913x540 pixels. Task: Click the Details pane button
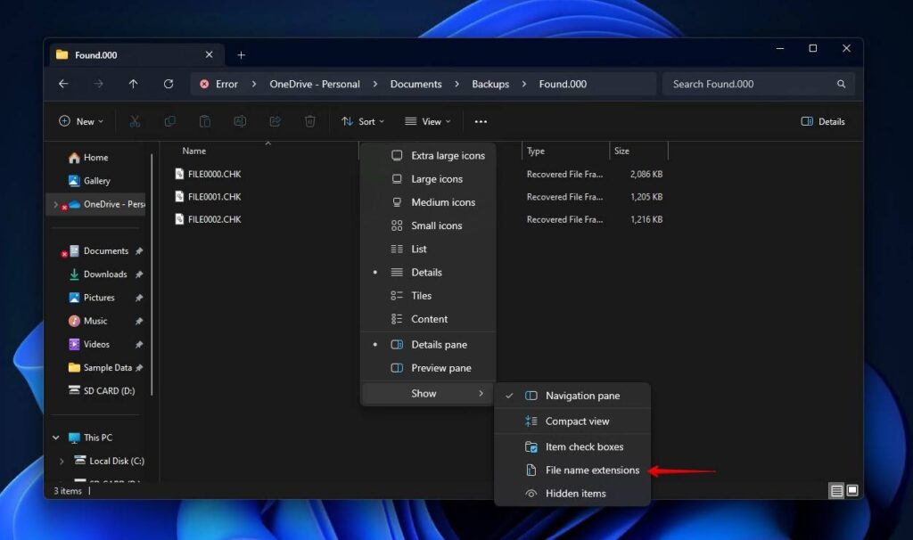pyautogui.click(x=822, y=121)
